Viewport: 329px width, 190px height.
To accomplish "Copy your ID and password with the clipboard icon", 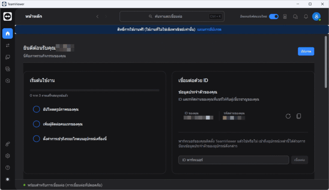I will 299,116.
